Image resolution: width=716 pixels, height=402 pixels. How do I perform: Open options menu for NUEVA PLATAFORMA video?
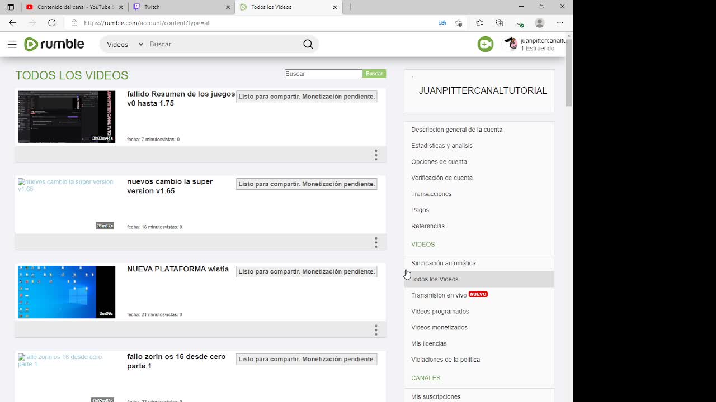pyautogui.click(x=376, y=330)
